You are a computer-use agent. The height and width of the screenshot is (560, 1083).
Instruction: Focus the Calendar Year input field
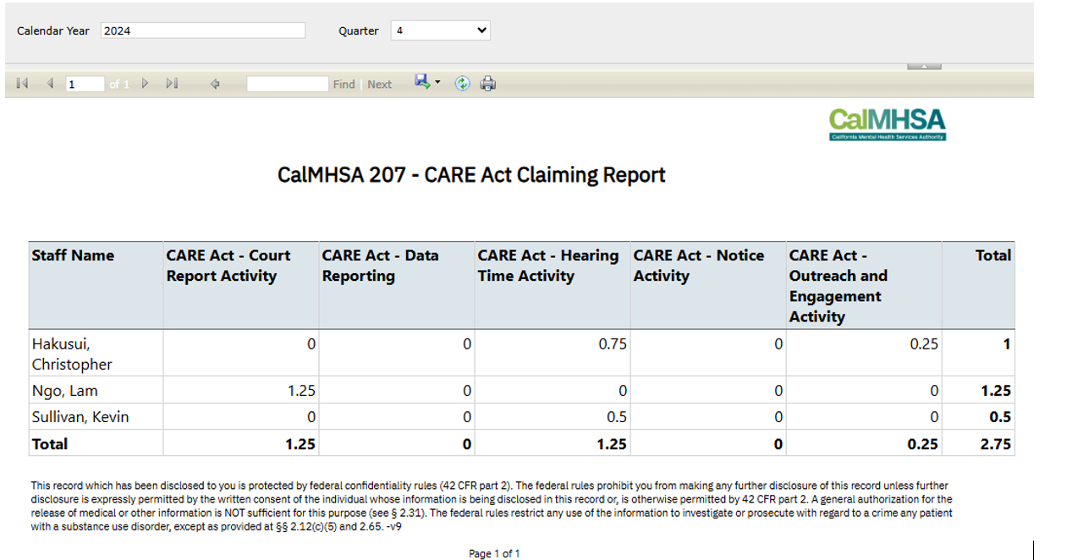(x=203, y=30)
